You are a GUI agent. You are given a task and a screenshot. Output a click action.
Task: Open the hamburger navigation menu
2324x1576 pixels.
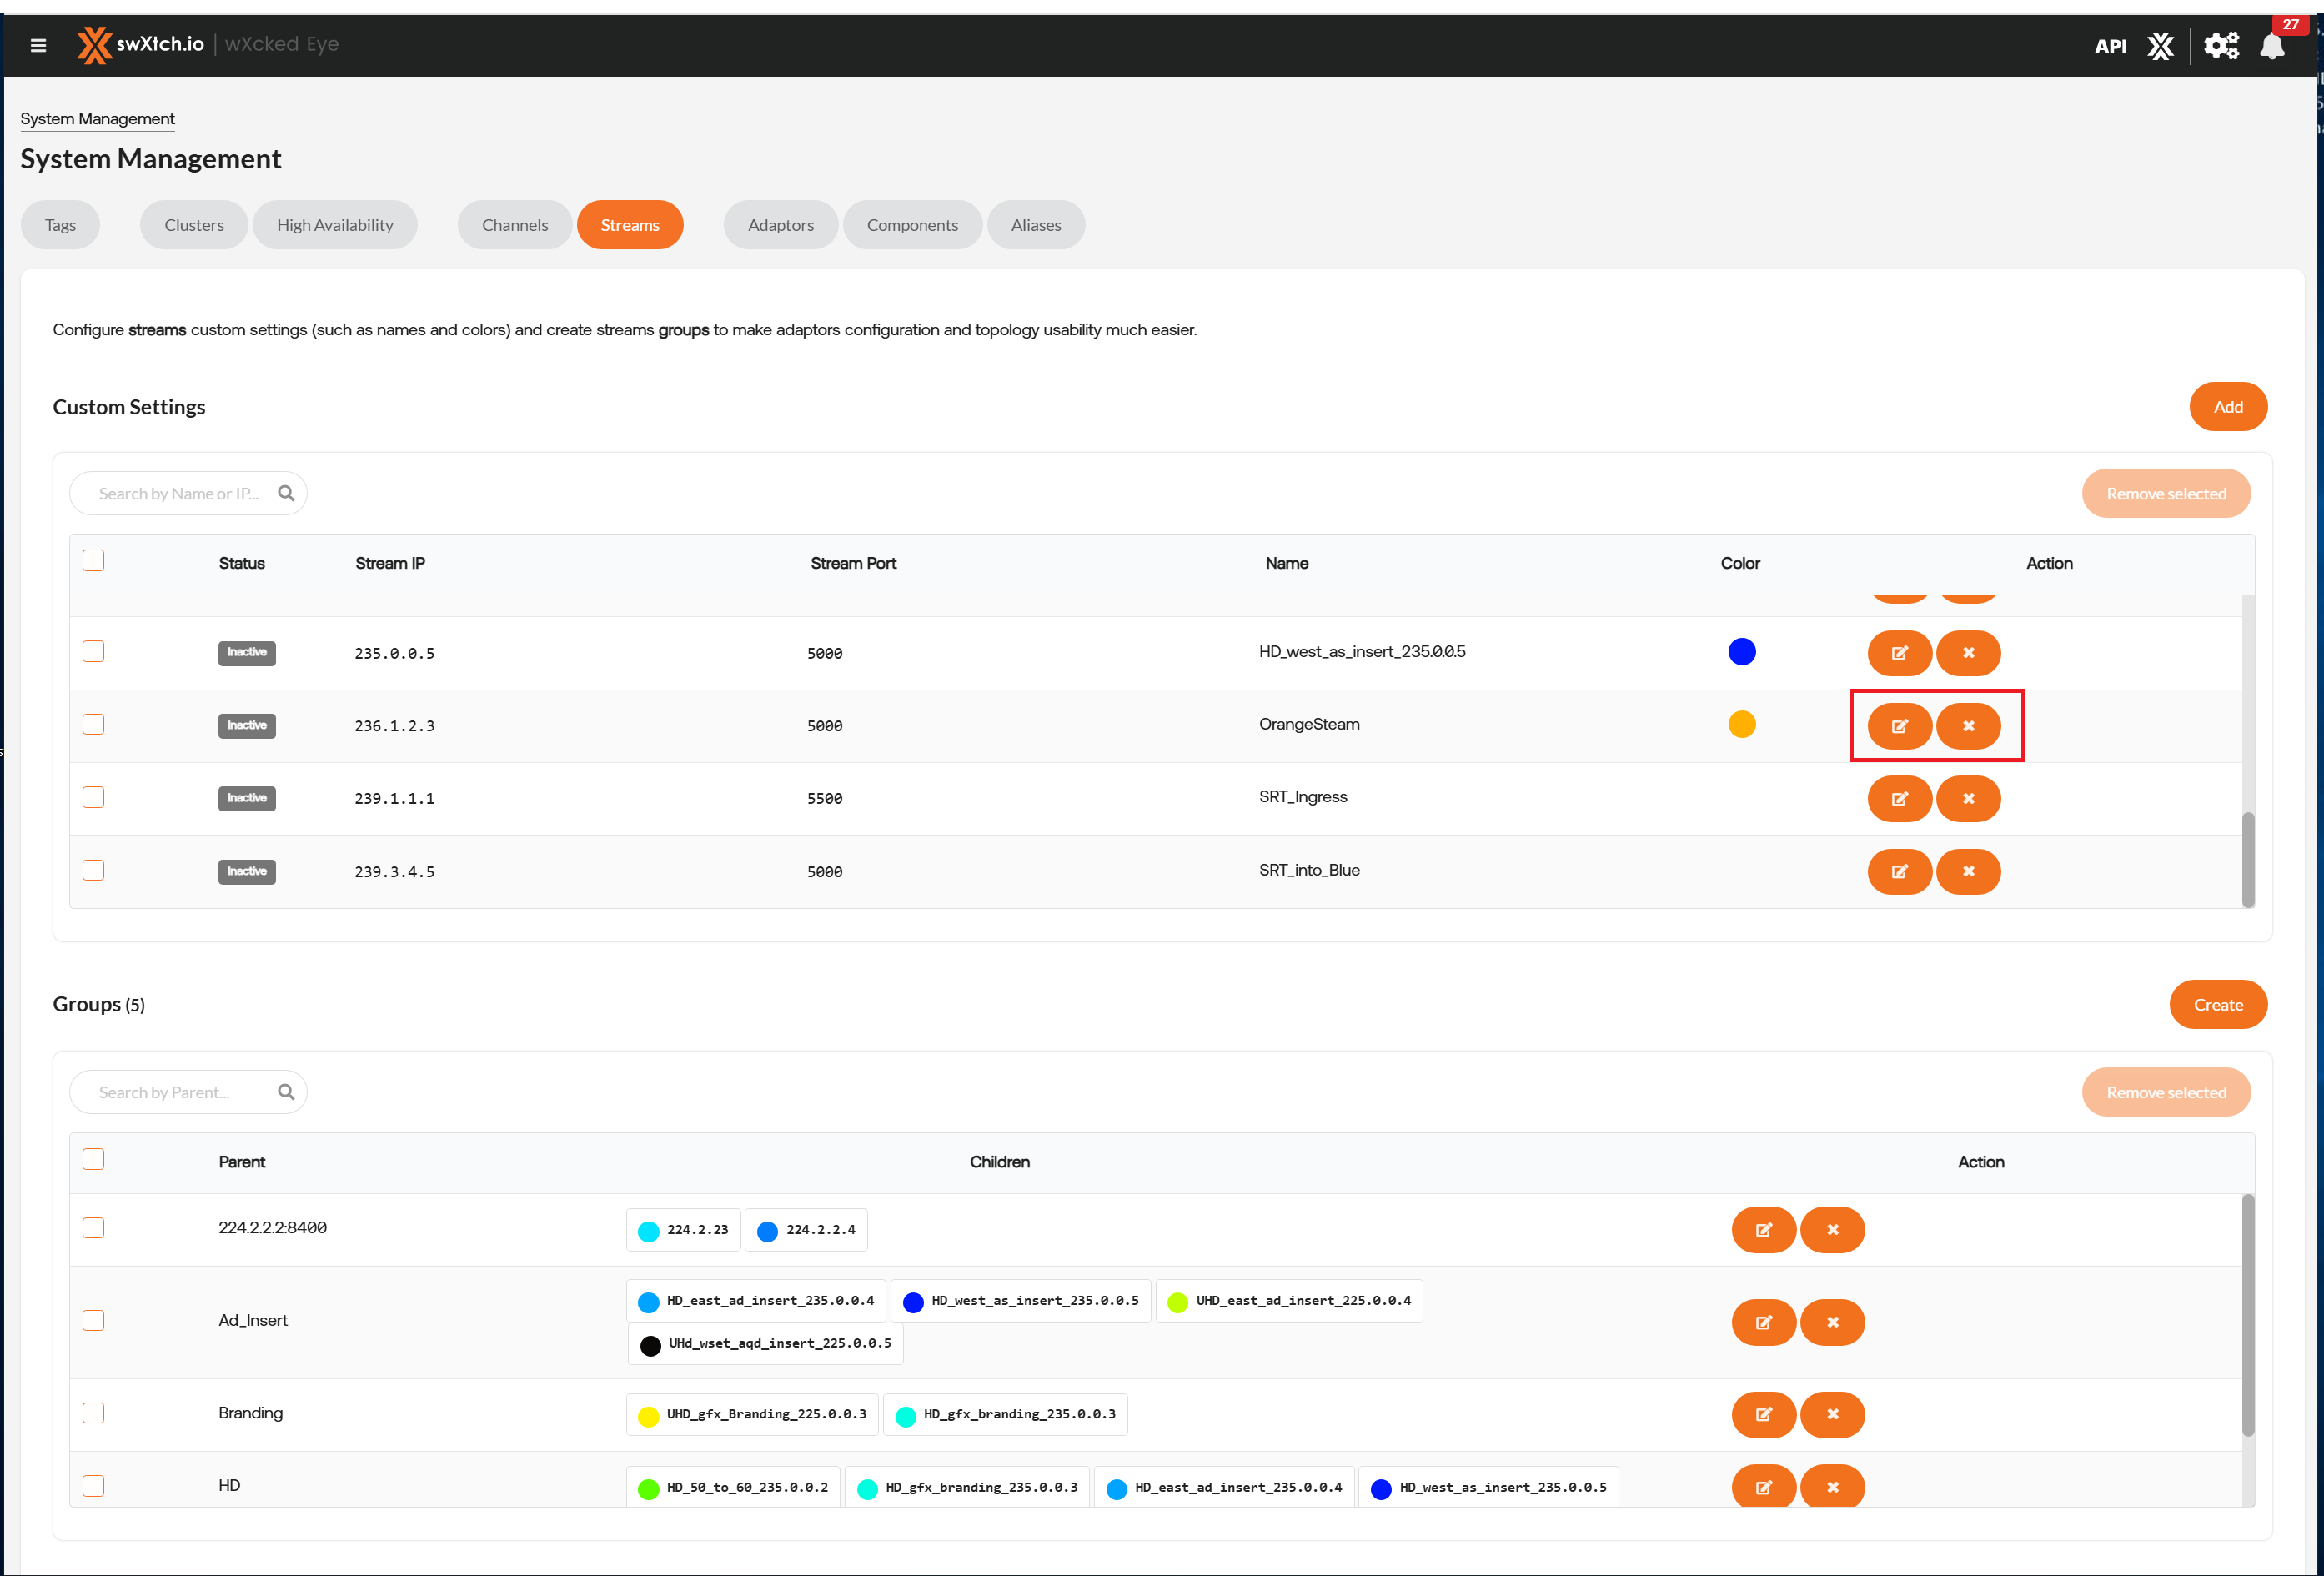(x=38, y=45)
